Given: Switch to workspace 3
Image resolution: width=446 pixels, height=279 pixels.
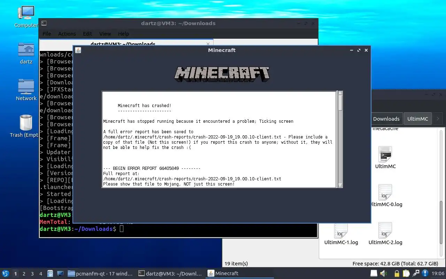Looking at the screenshot, I should pyautogui.click(x=32, y=274).
